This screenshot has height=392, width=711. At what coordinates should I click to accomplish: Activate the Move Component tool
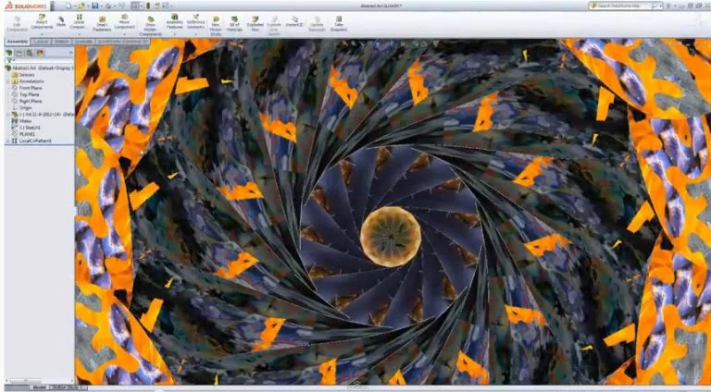point(124,21)
